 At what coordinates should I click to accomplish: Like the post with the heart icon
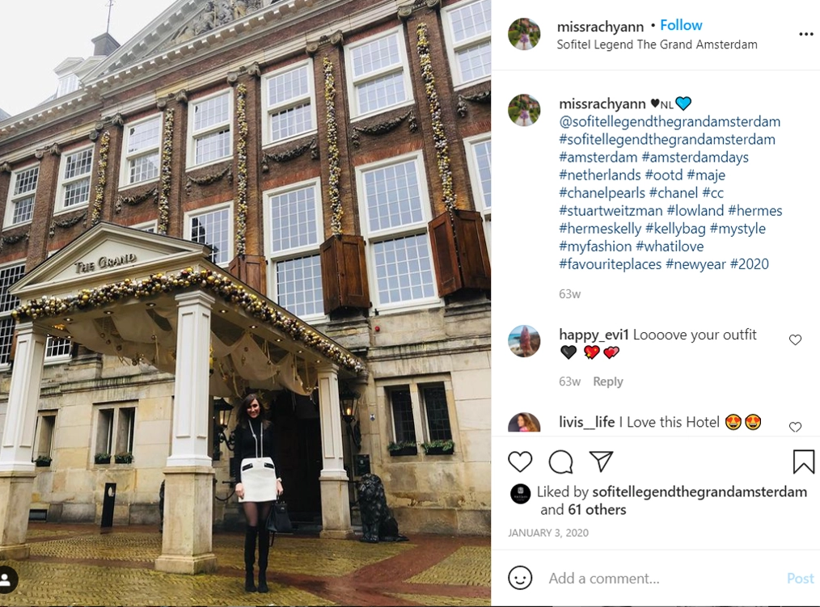click(x=520, y=462)
